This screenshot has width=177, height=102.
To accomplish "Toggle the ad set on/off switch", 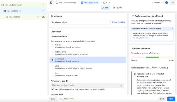I will [x=165, y=3].
